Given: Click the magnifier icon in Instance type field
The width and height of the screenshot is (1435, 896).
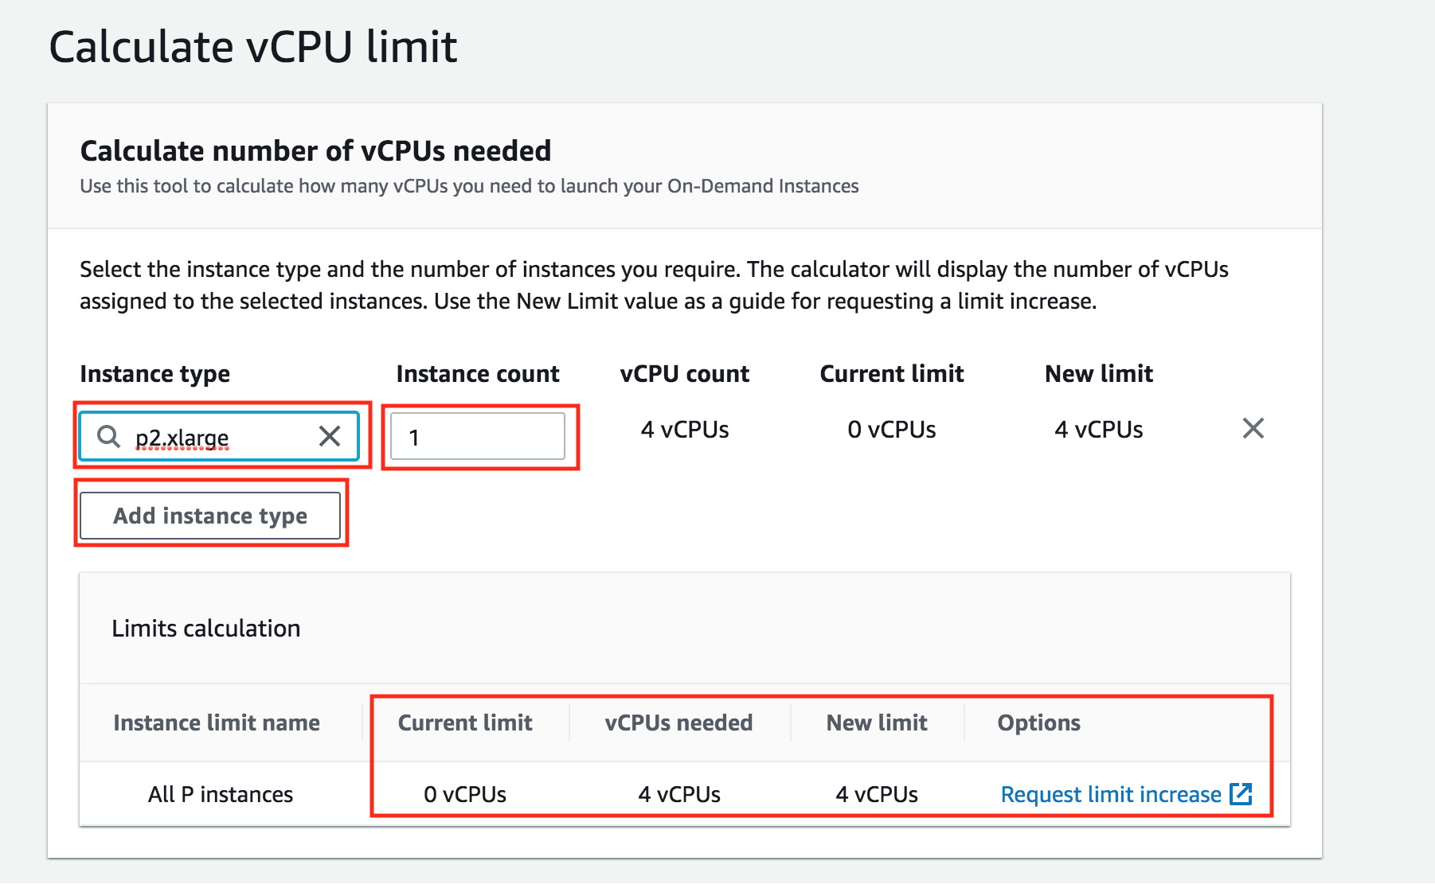Looking at the screenshot, I should point(108,436).
